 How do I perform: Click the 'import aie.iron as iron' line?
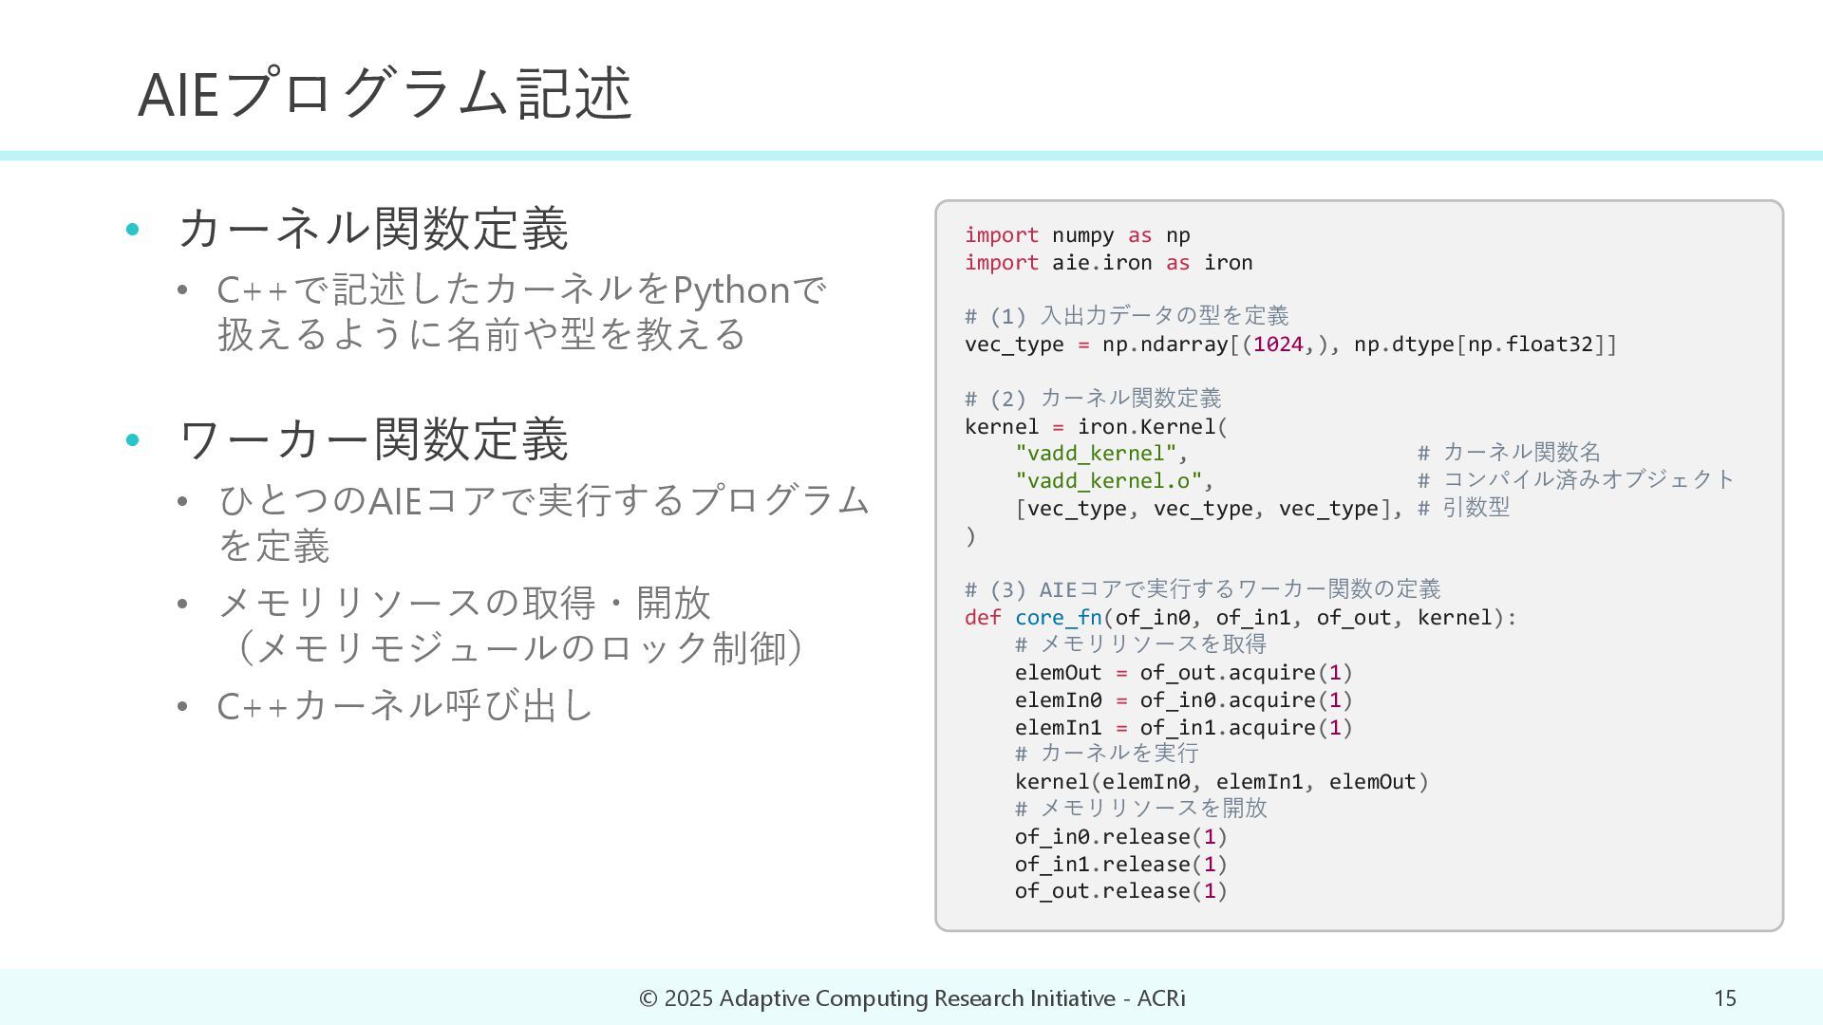(1108, 263)
